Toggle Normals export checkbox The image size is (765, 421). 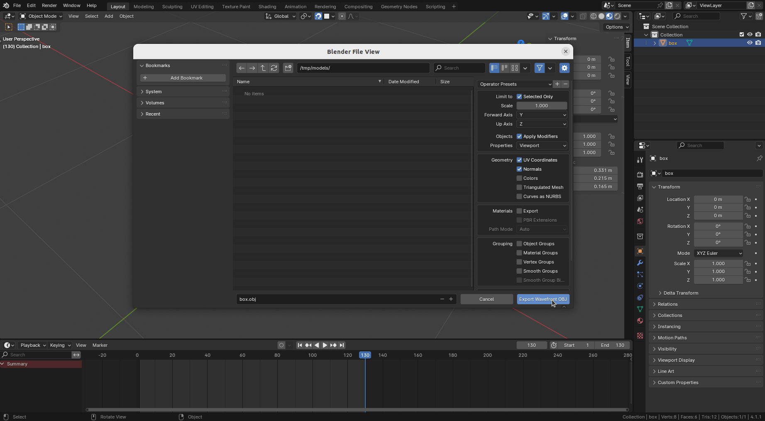coord(519,169)
